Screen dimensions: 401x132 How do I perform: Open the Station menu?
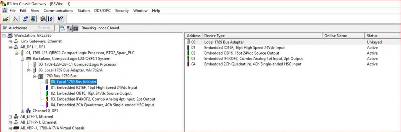coord(84,11)
